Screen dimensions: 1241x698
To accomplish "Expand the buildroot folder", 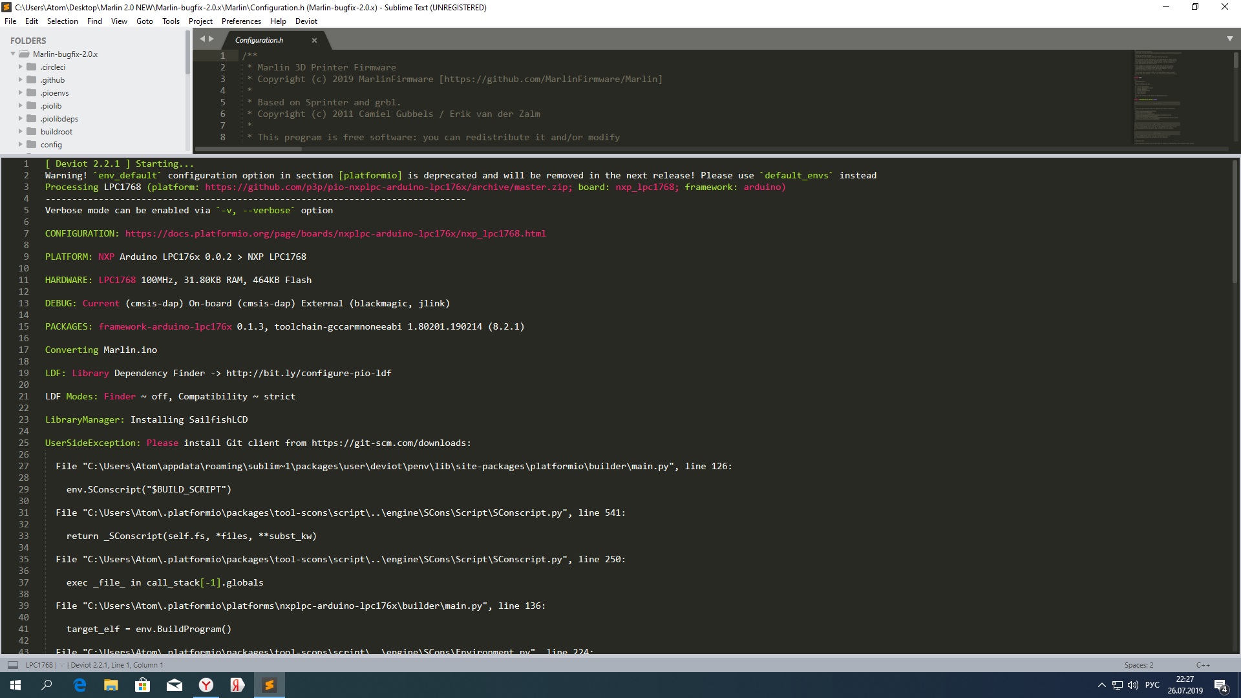I will [x=20, y=132].
